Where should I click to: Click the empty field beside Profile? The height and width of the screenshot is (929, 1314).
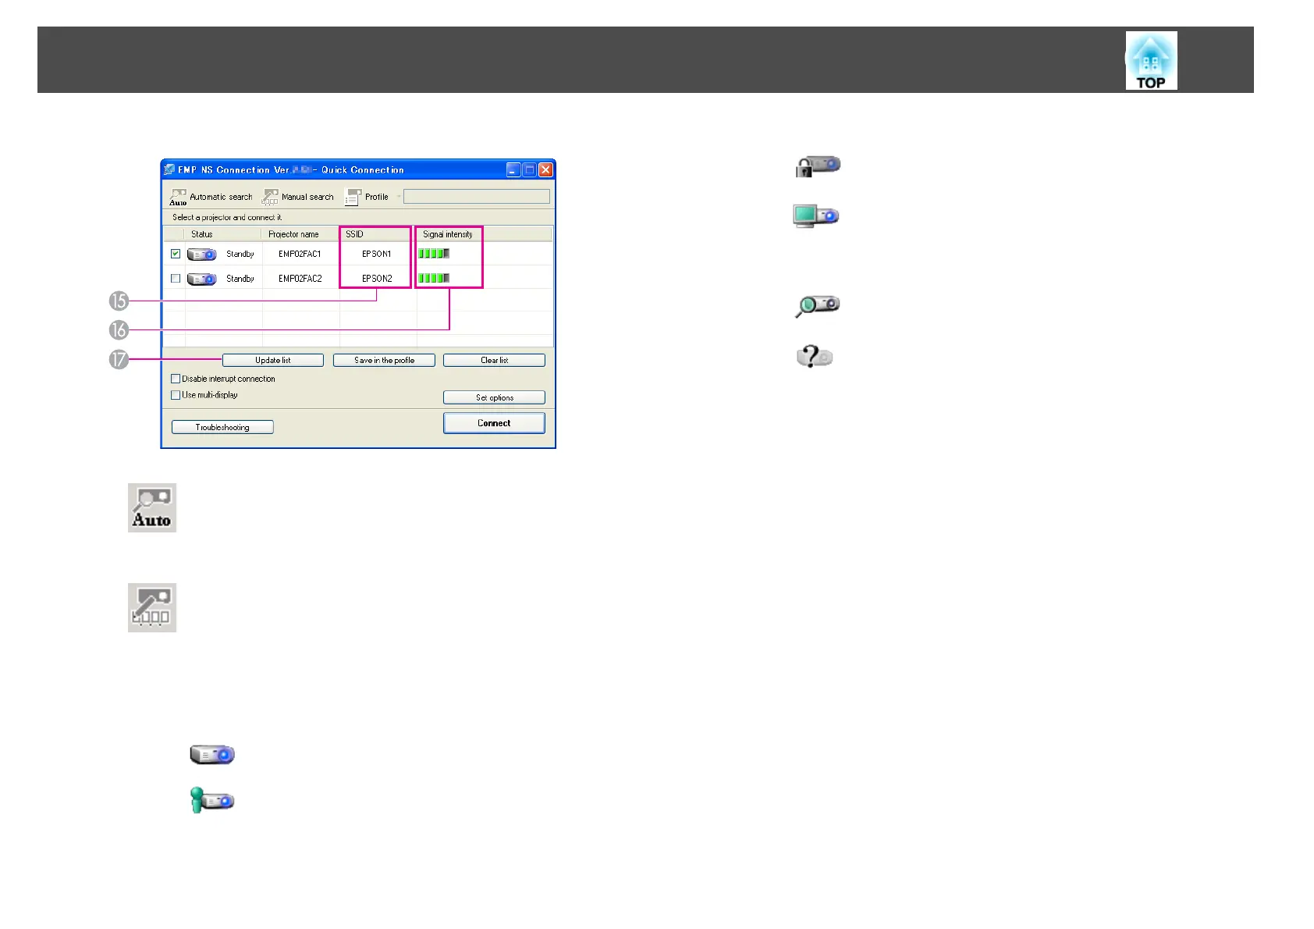tap(476, 197)
